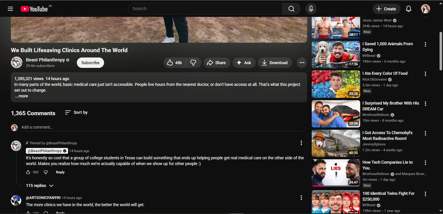Open notifications bell
This screenshot has width=443, height=214.
click(409, 9)
